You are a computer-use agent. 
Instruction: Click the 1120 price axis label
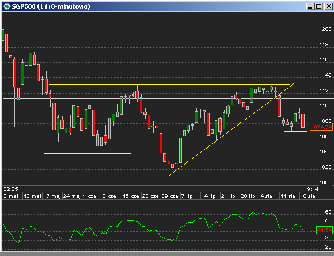point(325,91)
